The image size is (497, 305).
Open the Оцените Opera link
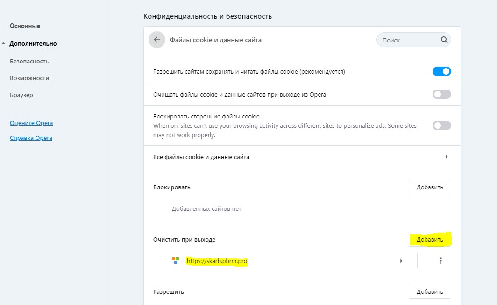click(31, 123)
